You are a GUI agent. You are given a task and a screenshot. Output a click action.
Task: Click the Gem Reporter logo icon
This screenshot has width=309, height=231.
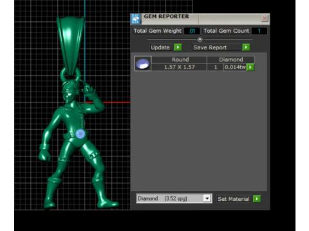click(x=136, y=19)
